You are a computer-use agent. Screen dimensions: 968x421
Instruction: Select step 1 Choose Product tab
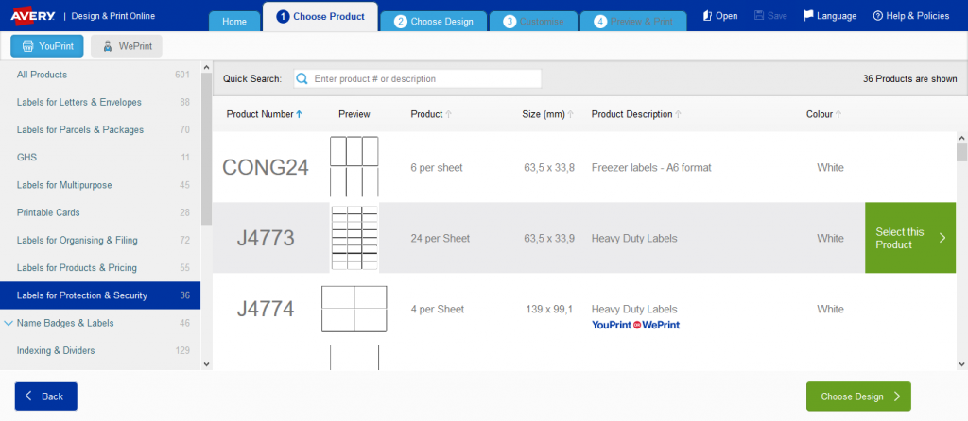[x=320, y=17]
